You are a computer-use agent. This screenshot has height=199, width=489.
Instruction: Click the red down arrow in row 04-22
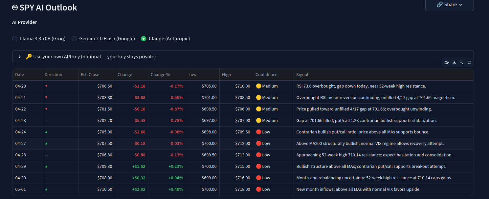tap(46, 109)
